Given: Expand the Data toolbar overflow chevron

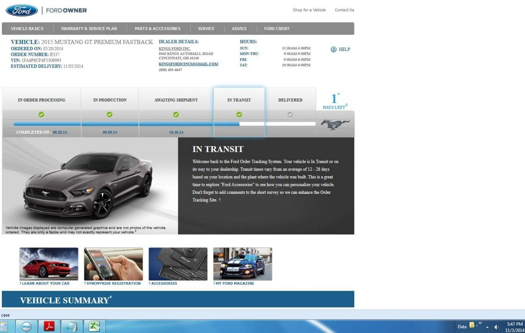Looking at the screenshot, I should [x=480, y=323].
